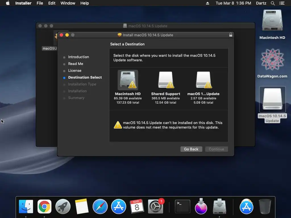Click the date and time in menu bar

pyautogui.click(x=233, y=3)
